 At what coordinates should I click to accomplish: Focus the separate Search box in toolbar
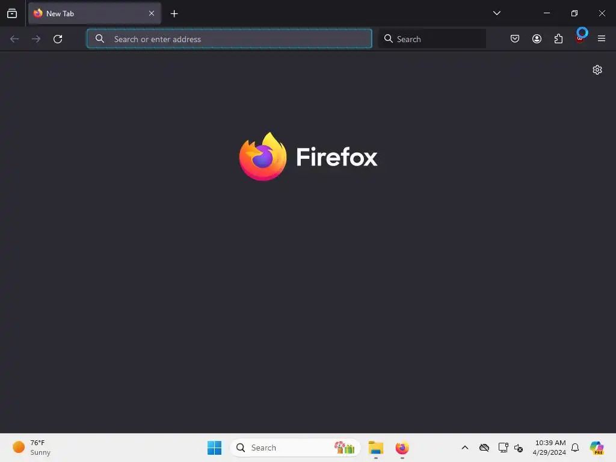(x=432, y=39)
